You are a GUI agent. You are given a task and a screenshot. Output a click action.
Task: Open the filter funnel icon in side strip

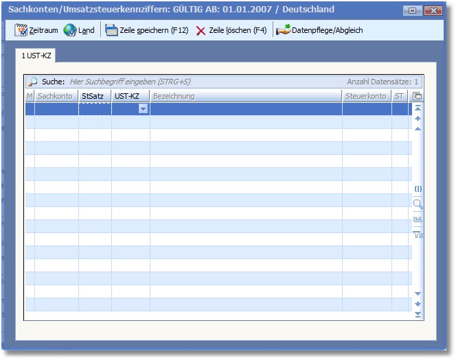click(x=418, y=235)
